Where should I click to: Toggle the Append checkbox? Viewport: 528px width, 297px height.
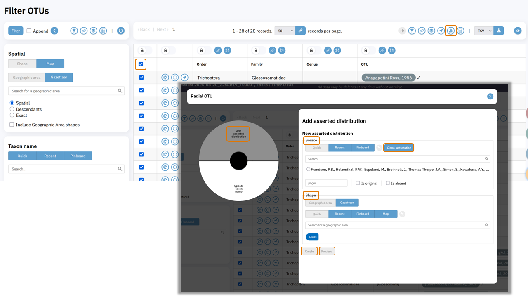click(x=29, y=31)
